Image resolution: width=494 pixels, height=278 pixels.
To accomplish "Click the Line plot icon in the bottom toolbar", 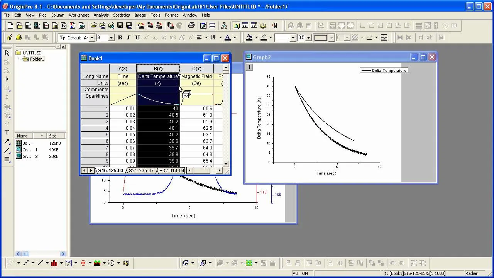I will (12, 263).
